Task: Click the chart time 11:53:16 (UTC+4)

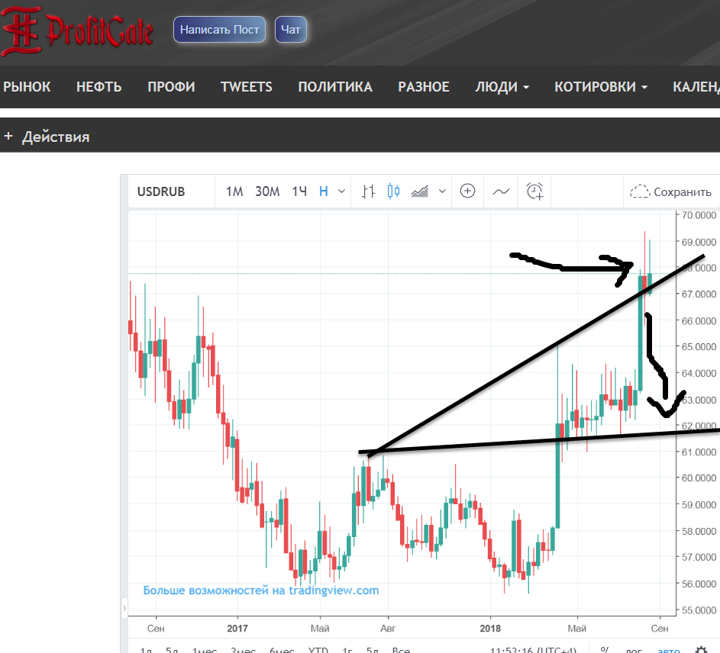Action: point(533,649)
